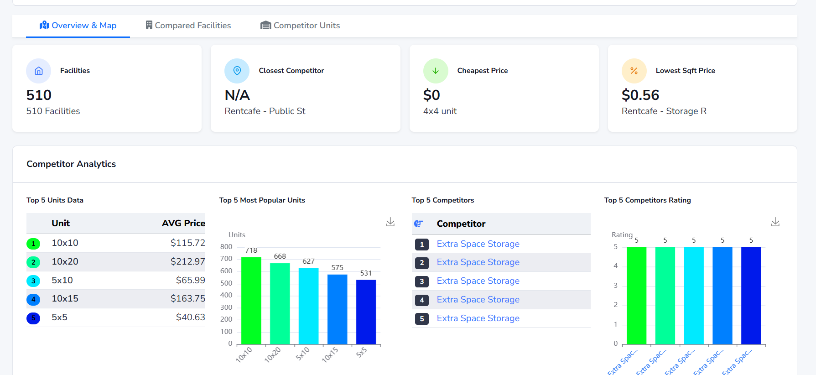Click the 10x20 bar showing 668 units
This screenshot has height=375, width=816.
point(280,303)
